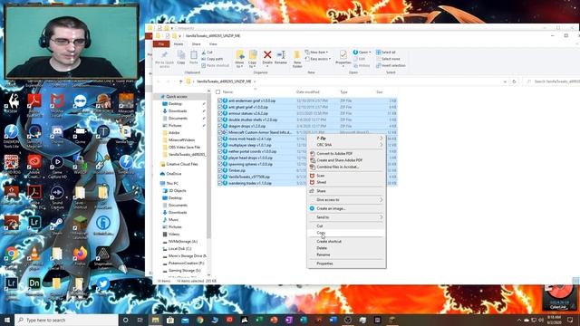Click the ribbon Cut scissors item
The image size is (580, 326).
point(208,53)
